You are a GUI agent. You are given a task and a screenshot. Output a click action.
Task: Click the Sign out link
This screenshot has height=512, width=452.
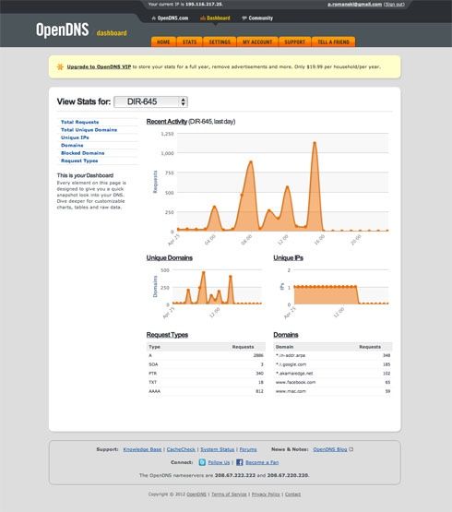(394, 5)
